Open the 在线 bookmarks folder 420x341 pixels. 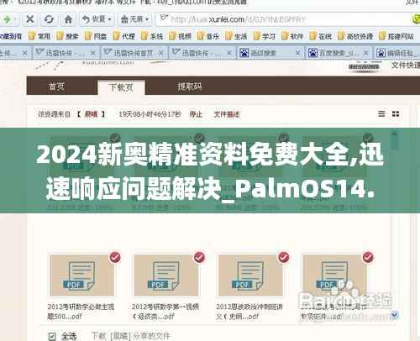pyautogui.click(x=321, y=36)
